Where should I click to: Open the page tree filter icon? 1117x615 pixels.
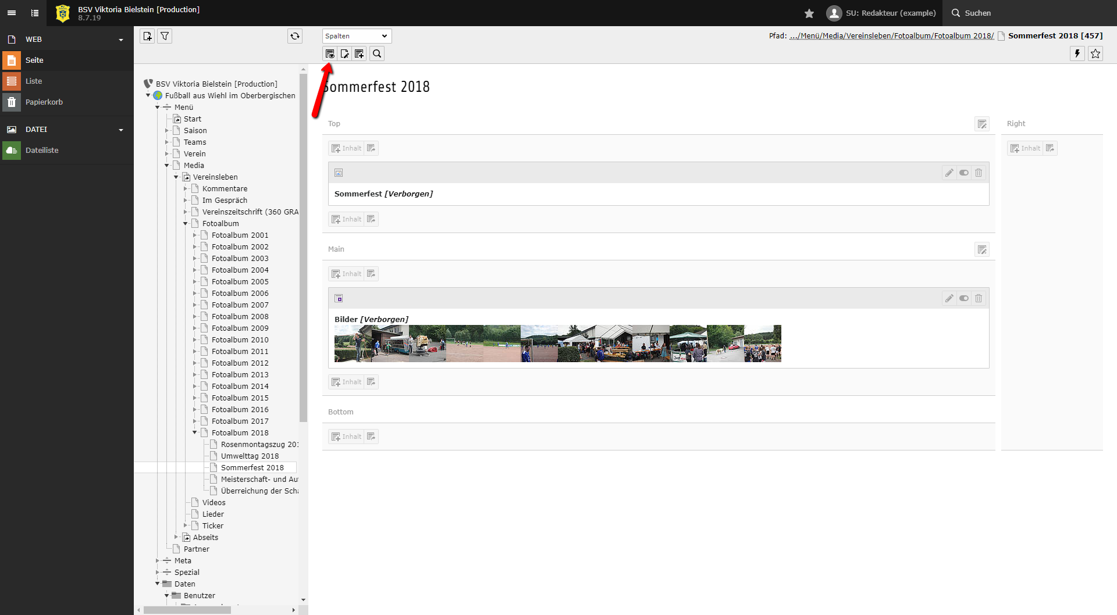tap(165, 36)
